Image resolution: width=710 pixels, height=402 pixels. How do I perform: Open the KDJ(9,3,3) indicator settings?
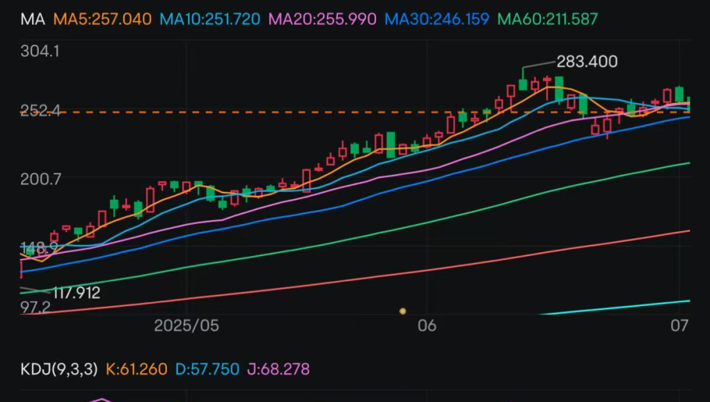pos(59,369)
